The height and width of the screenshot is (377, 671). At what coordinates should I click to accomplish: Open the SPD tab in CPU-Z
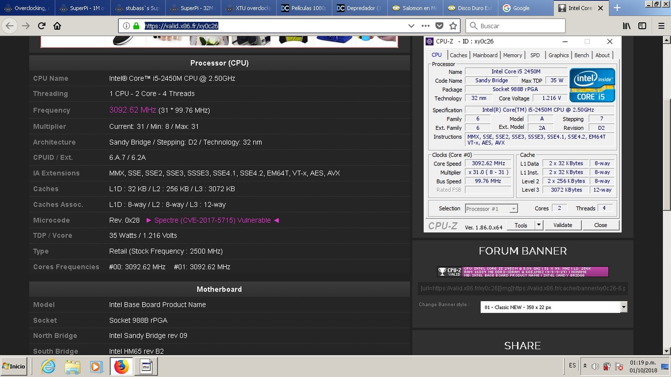tap(535, 55)
